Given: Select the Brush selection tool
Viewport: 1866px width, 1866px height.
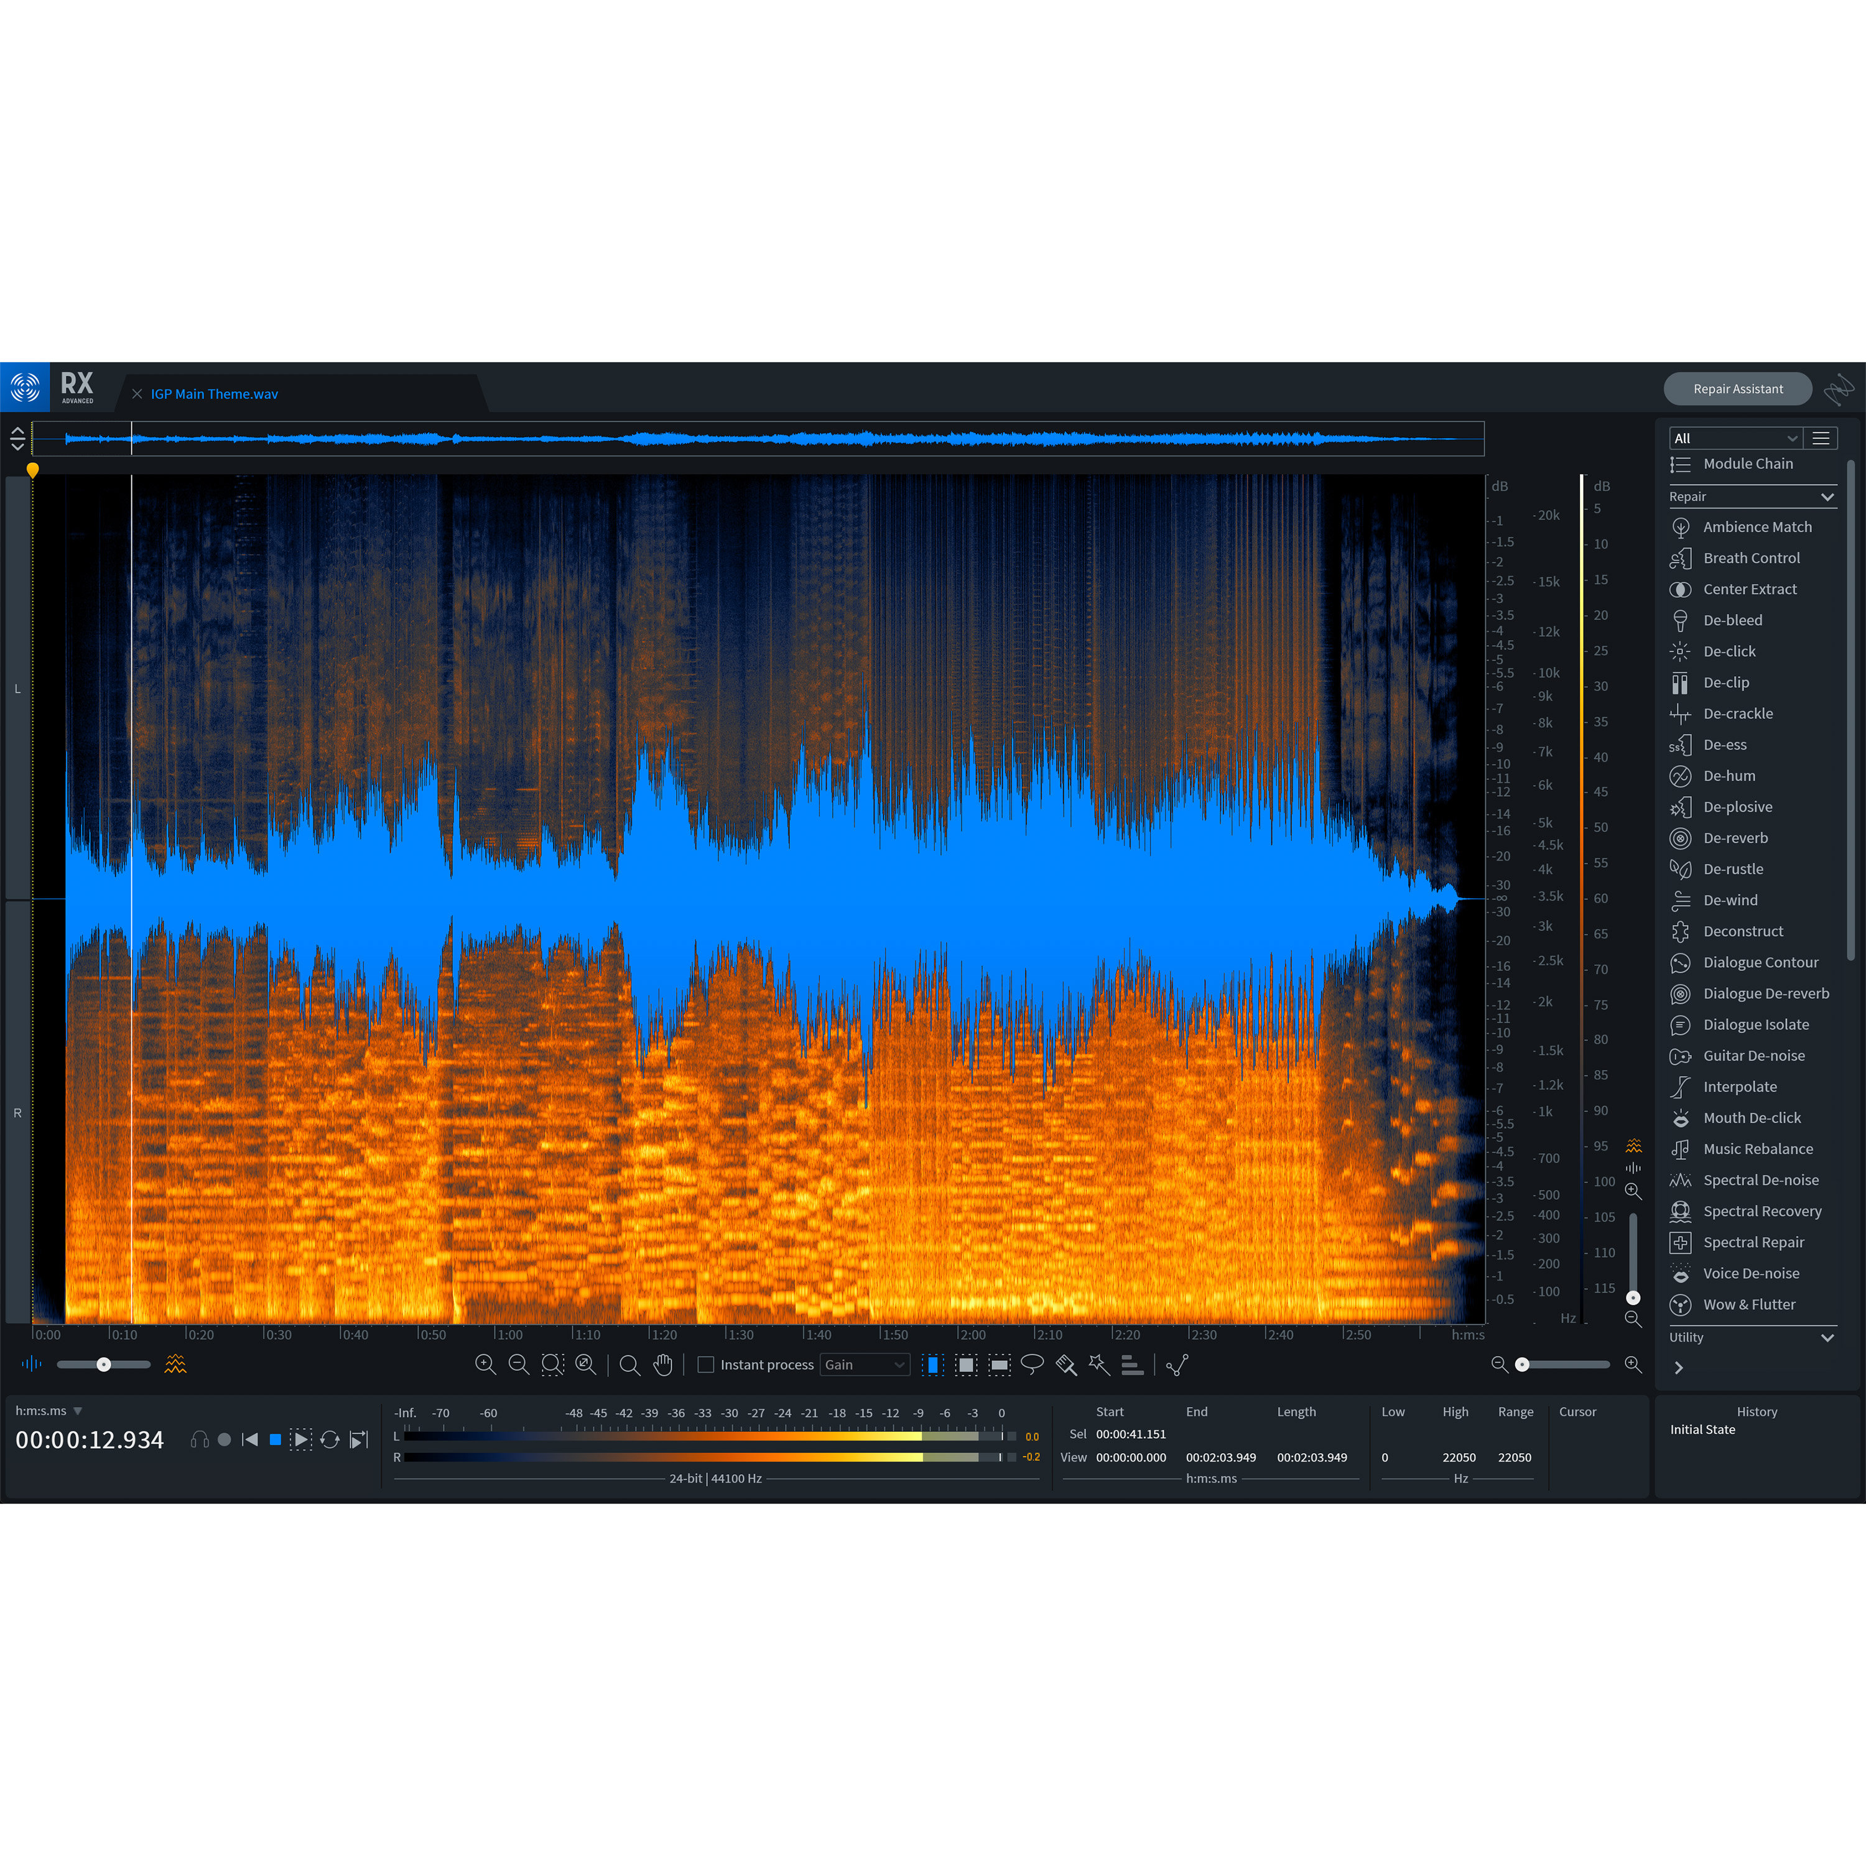Looking at the screenshot, I should 1065,1365.
